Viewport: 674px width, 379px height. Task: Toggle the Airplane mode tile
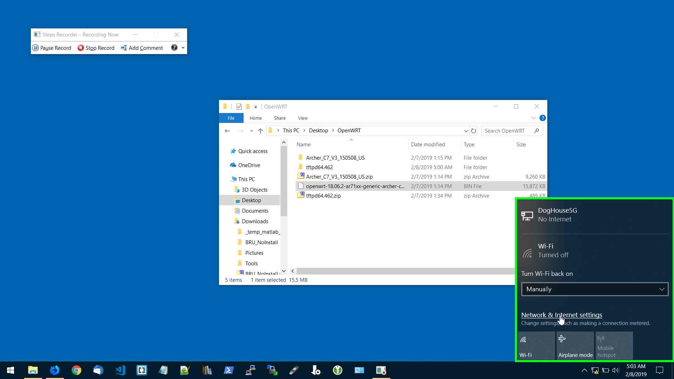coord(575,346)
